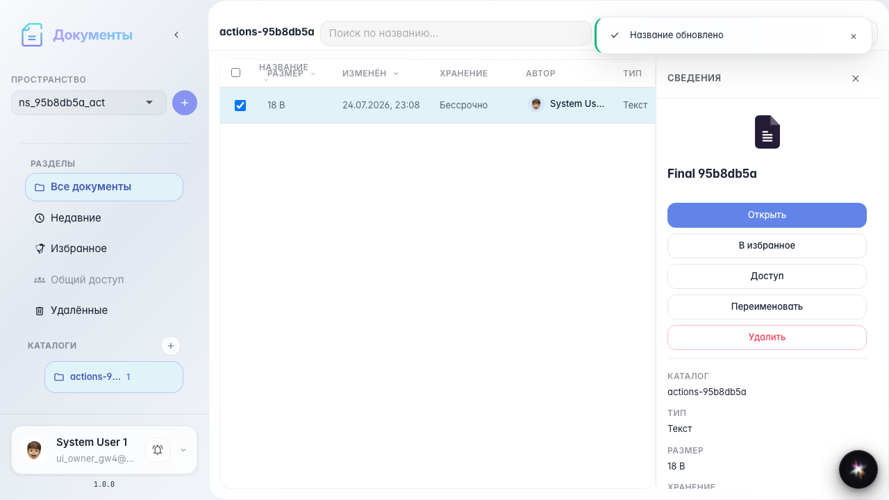Click the trash icon beside Удалённые
Screen dimensions: 889x500
(x=40, y=311)
